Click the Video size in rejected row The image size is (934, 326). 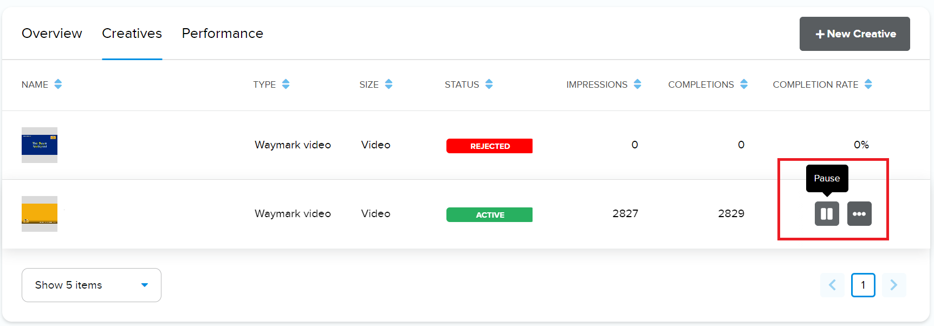click(376, 145)
